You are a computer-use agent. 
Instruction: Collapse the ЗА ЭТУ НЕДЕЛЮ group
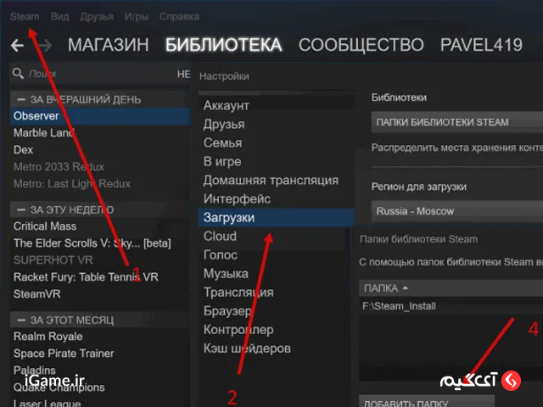point(20,209)
